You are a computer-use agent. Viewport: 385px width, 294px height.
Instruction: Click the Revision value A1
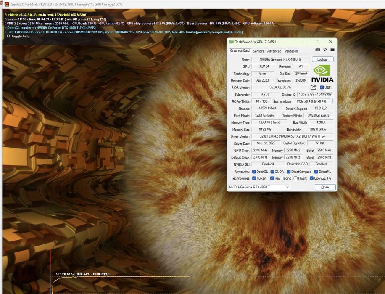tap(301, 66)
